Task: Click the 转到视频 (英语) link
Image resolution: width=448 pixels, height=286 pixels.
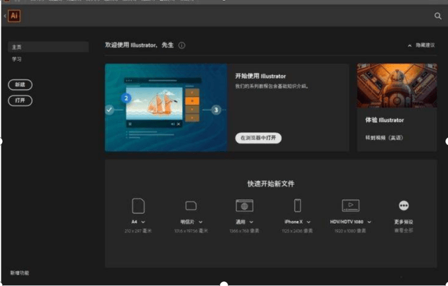Action: (384, 138)
